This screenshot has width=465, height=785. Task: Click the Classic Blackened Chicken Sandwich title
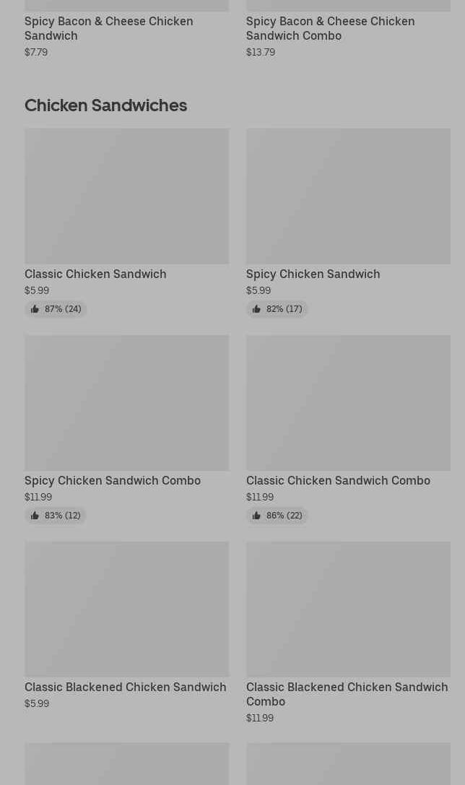(125, 687)
